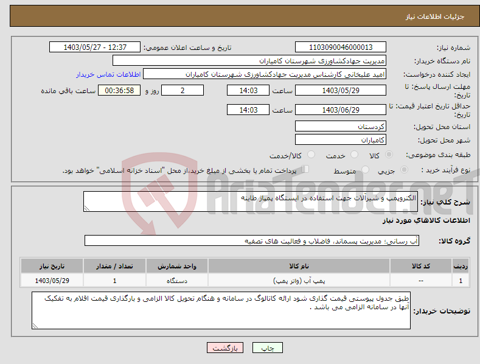Click the price validity time 14:03 field

click(248, 110)
